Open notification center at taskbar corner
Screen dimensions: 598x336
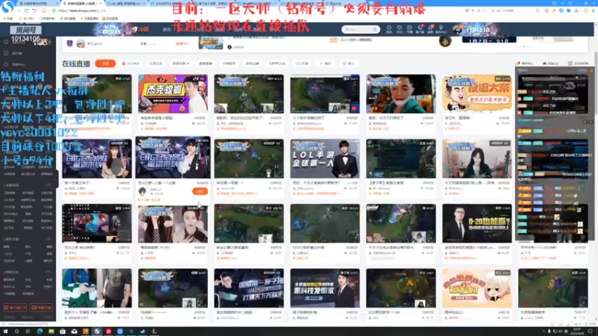pyautogui.click(x=591, y=332)
